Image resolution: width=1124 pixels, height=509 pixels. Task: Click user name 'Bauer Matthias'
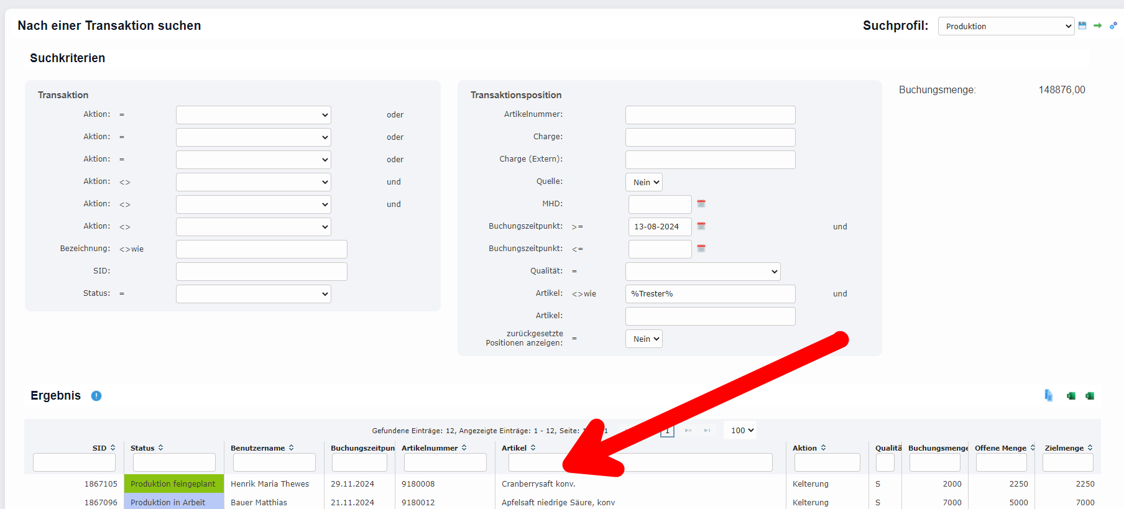[x=259, y=502]
